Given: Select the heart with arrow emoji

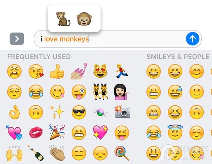Looking at the screenshot, I should click(14, 132).
